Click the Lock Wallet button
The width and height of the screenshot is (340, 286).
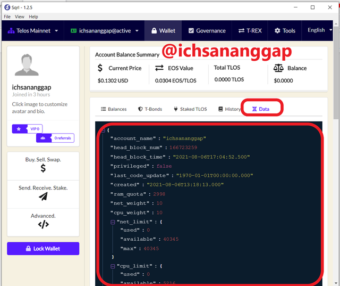click(x=43, y=249)
